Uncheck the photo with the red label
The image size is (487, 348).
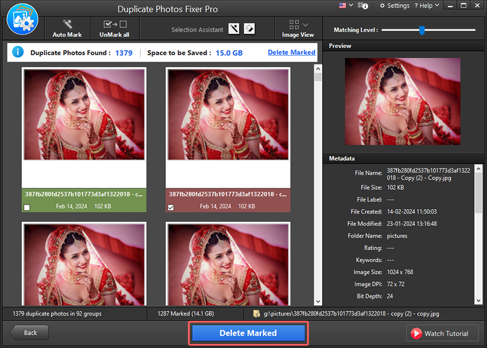(x=171, y=207)
